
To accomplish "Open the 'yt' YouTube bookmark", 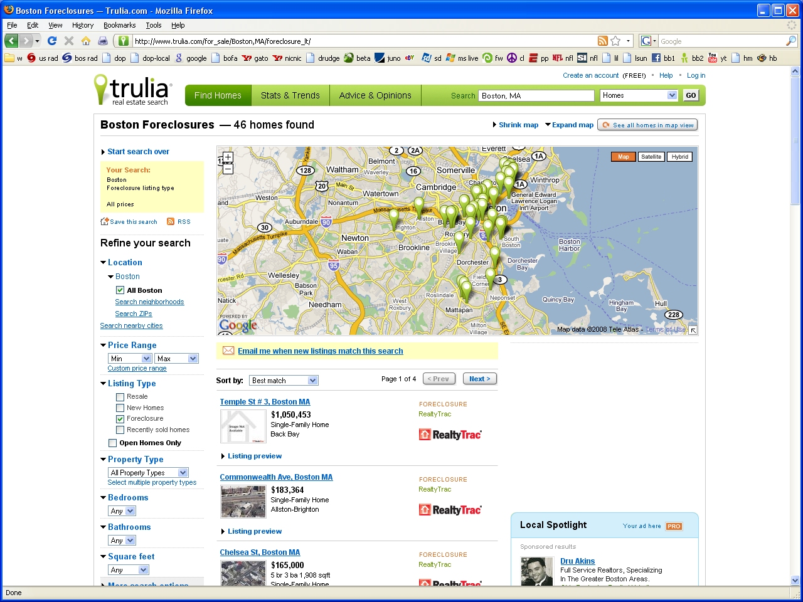I will click(717, 58).
